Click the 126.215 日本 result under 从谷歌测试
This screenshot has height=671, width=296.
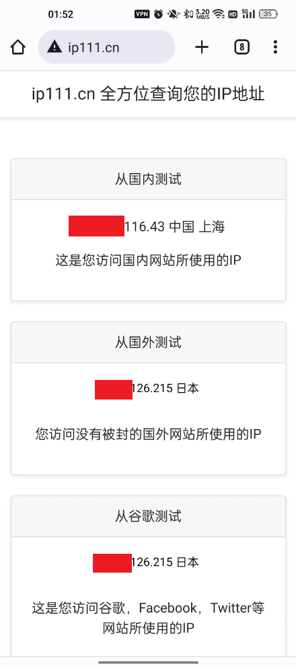coord(165,563)
